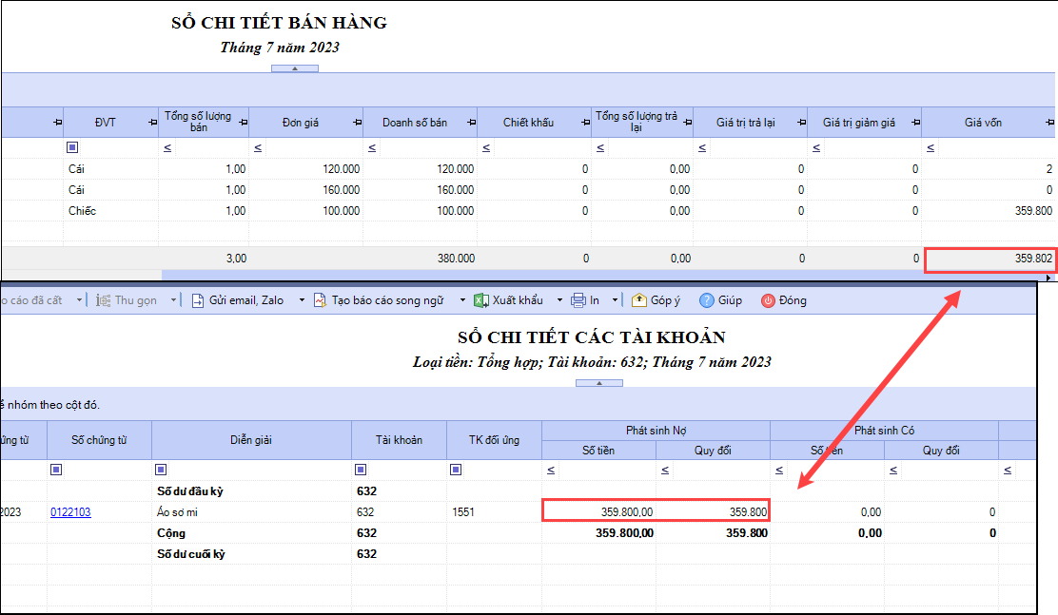Open filter operator for Đơn giá column
The width and height of the screenshot is (1058, 615).
click(258, 147)
